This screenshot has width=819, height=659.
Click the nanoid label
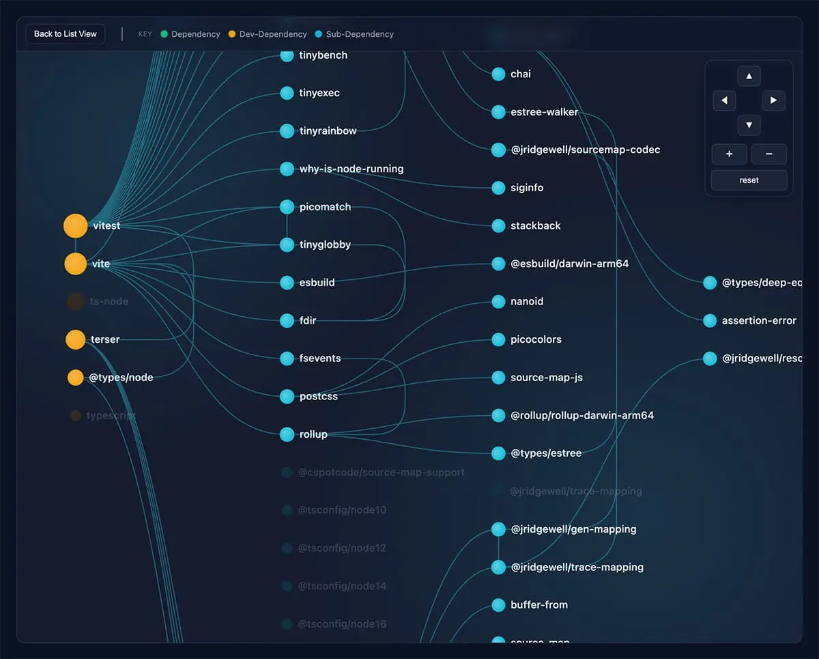coord(527,301)
